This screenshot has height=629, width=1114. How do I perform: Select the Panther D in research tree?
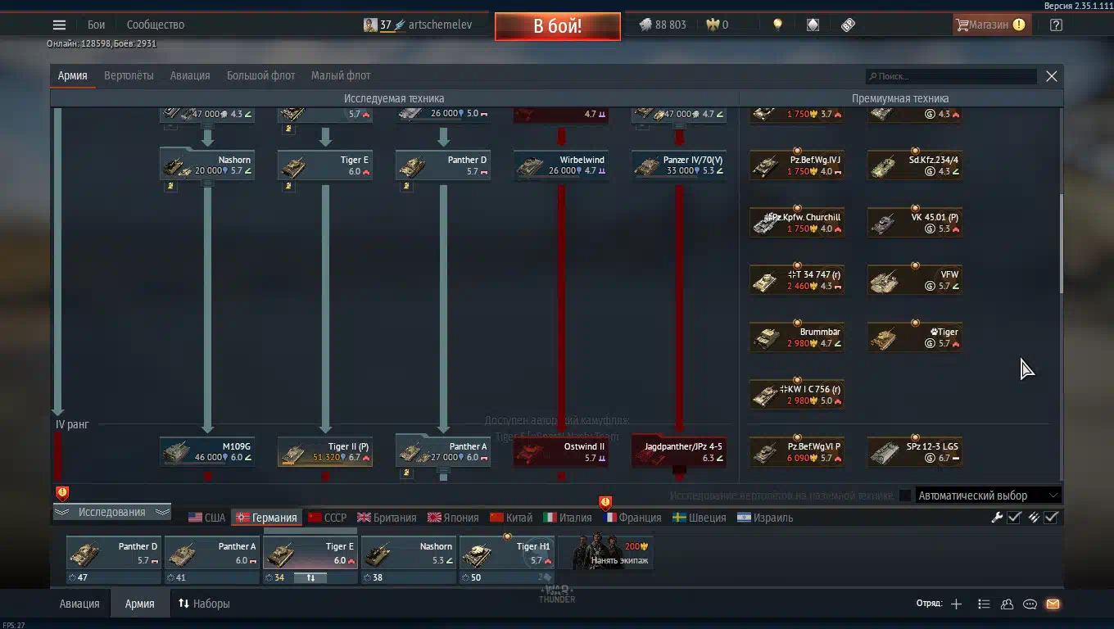tap(443, 165)
